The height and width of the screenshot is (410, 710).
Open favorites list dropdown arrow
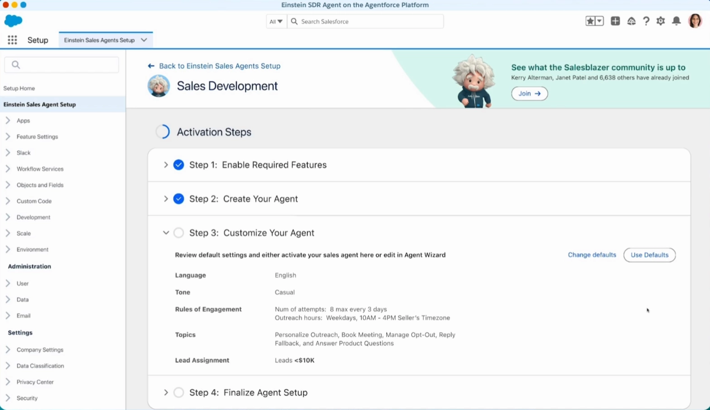point(599,21)
